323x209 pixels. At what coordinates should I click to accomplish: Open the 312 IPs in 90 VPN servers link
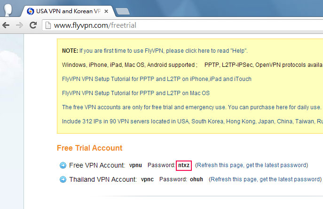pyautogui.click(x=192, y=121)
